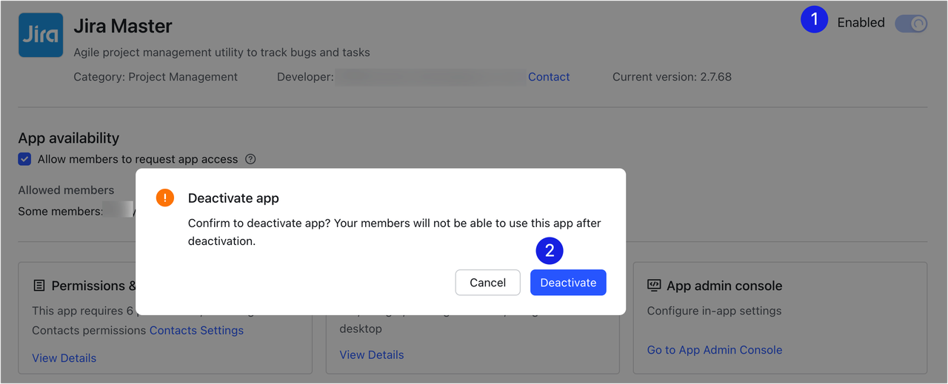Viewport: 948px width, 384px height.
Task: Confirm with the blue Deactivate button
Action: 568,283
